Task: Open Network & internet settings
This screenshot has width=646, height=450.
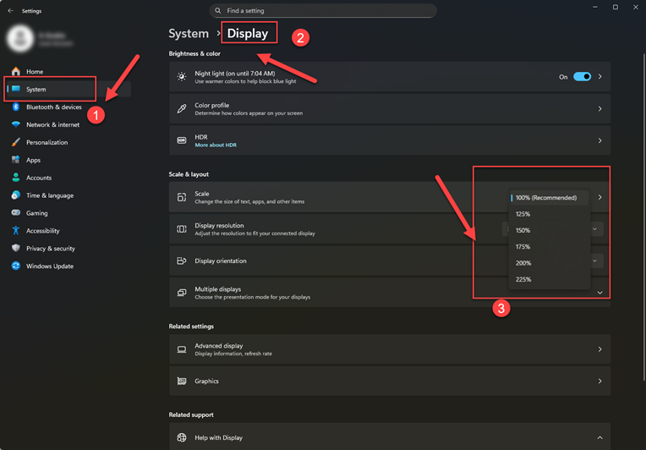Action: coord(52,124)
